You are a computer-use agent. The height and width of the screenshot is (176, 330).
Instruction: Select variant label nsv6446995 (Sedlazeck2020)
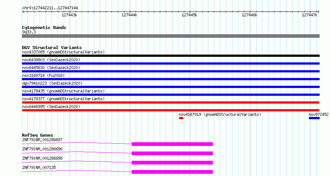coord(51,107)
